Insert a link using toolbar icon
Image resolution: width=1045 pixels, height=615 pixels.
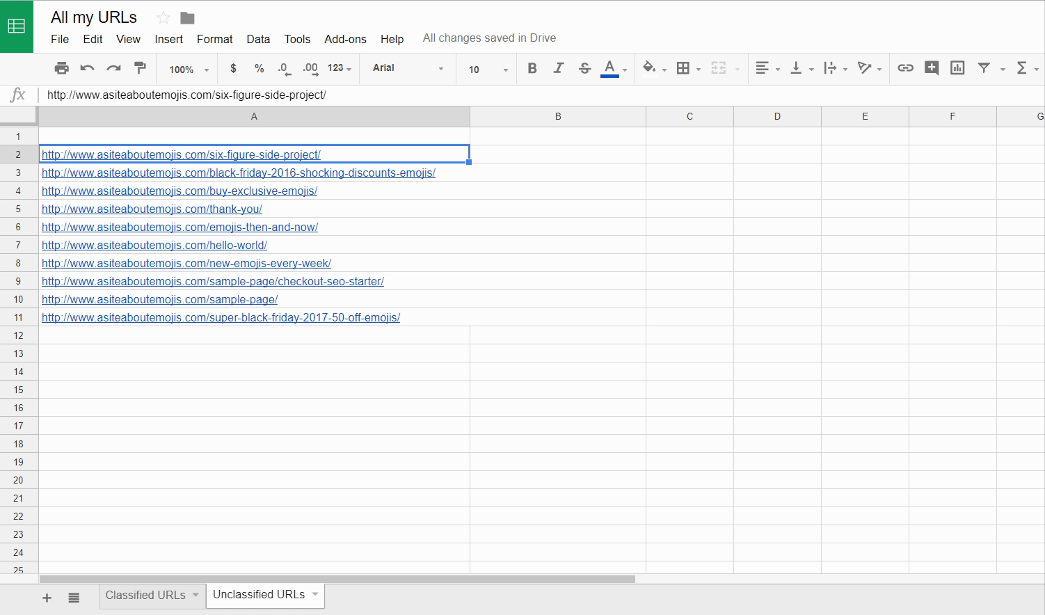tap(905, 68)
